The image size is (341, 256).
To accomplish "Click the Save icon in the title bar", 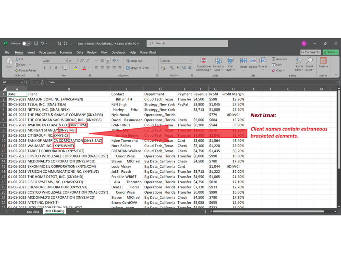I will [x=36, y=44].
